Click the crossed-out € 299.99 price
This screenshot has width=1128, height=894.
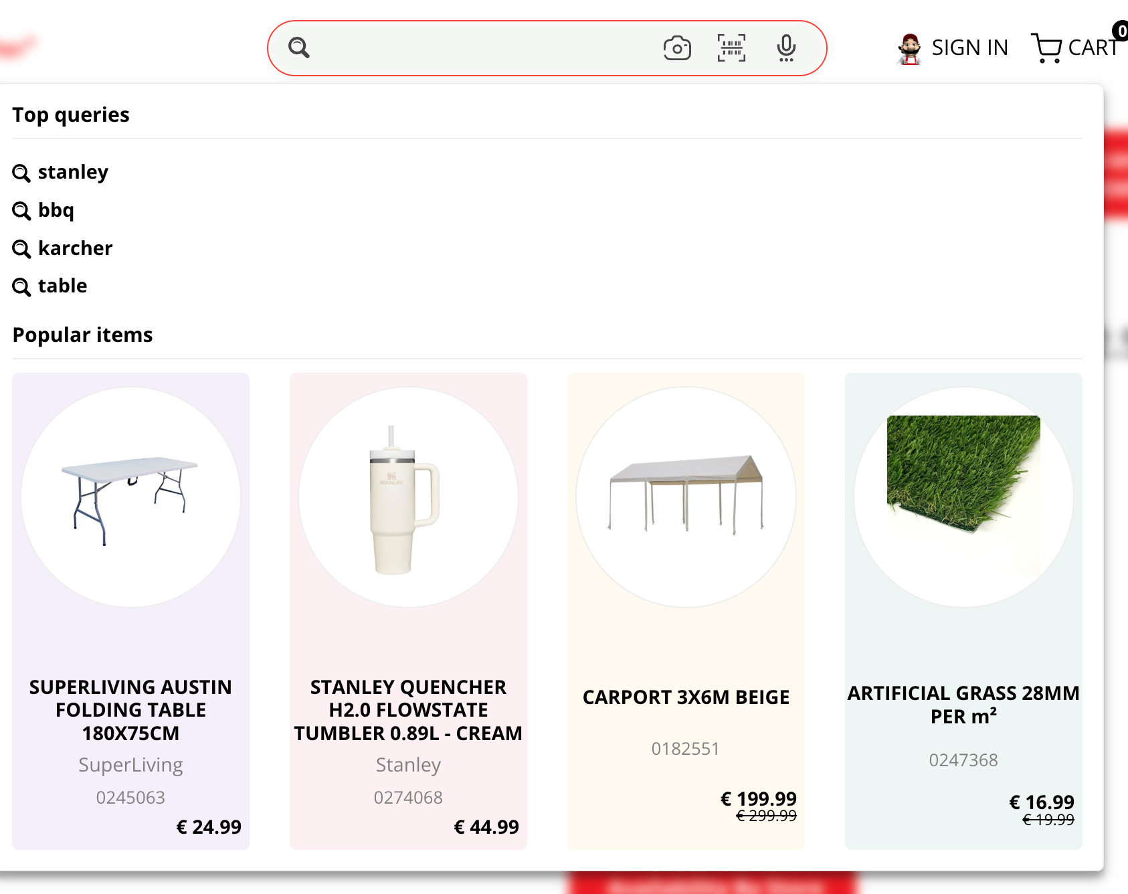click(767, 816)
